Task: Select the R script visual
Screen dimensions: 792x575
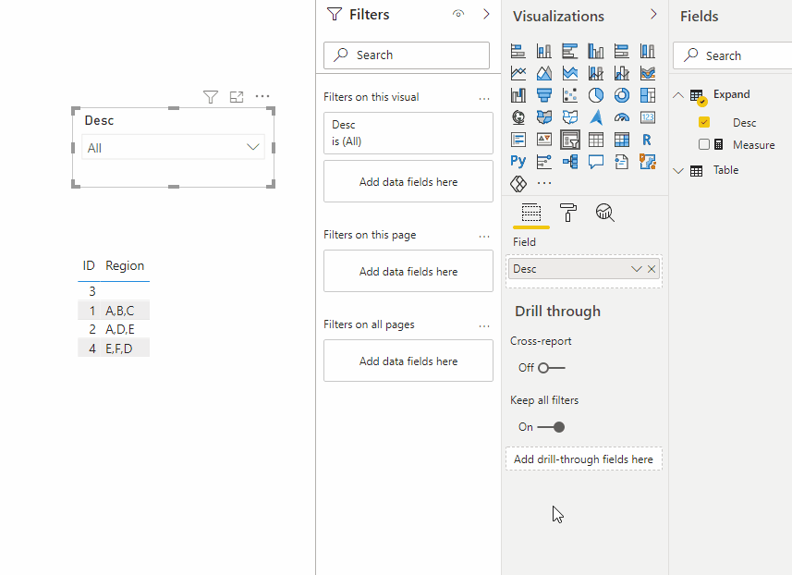Action: (x=648, y=140)
